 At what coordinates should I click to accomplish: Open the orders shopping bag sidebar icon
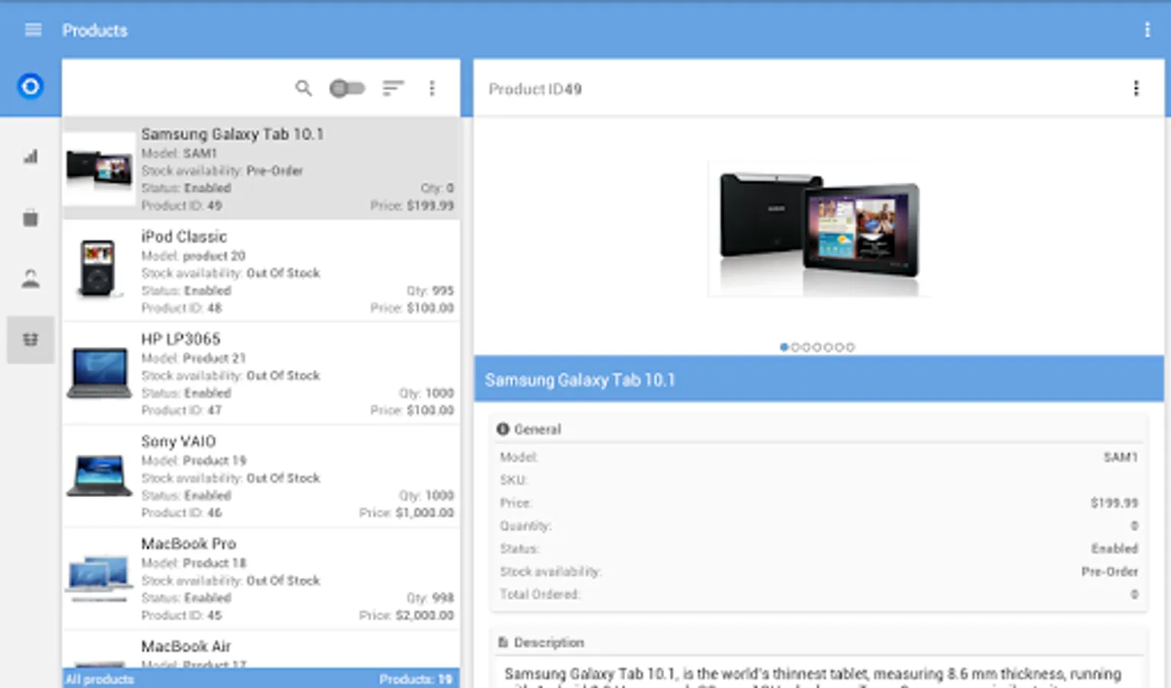(x=31, y=218)
